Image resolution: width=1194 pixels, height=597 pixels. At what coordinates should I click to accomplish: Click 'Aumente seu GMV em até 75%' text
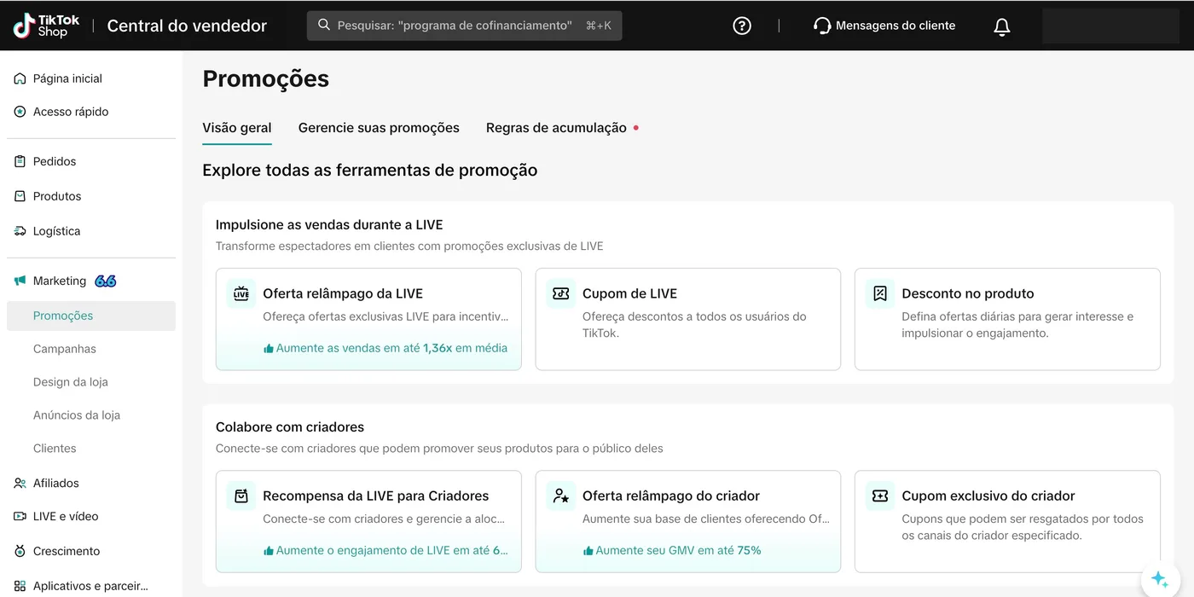678,550
